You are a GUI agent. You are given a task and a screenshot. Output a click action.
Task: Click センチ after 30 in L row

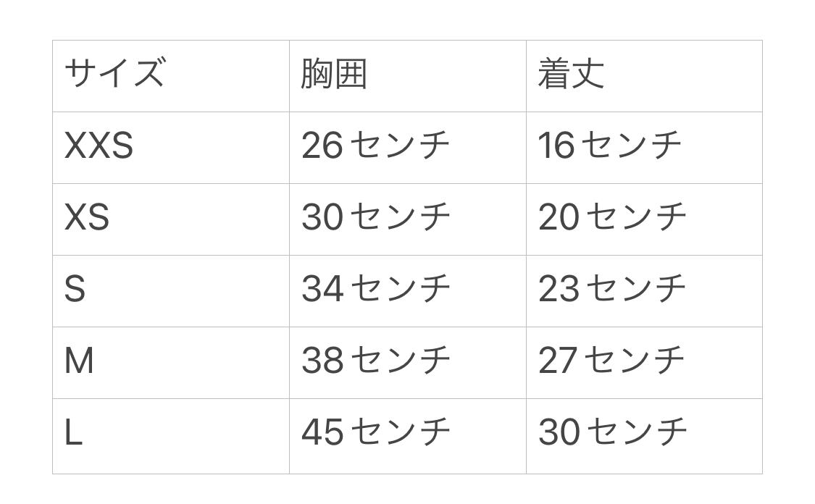click(x=636, y=432)
